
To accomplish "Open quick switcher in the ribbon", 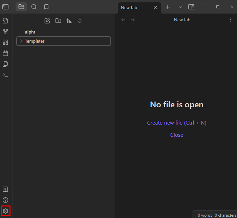I will [x=5, y=21].
